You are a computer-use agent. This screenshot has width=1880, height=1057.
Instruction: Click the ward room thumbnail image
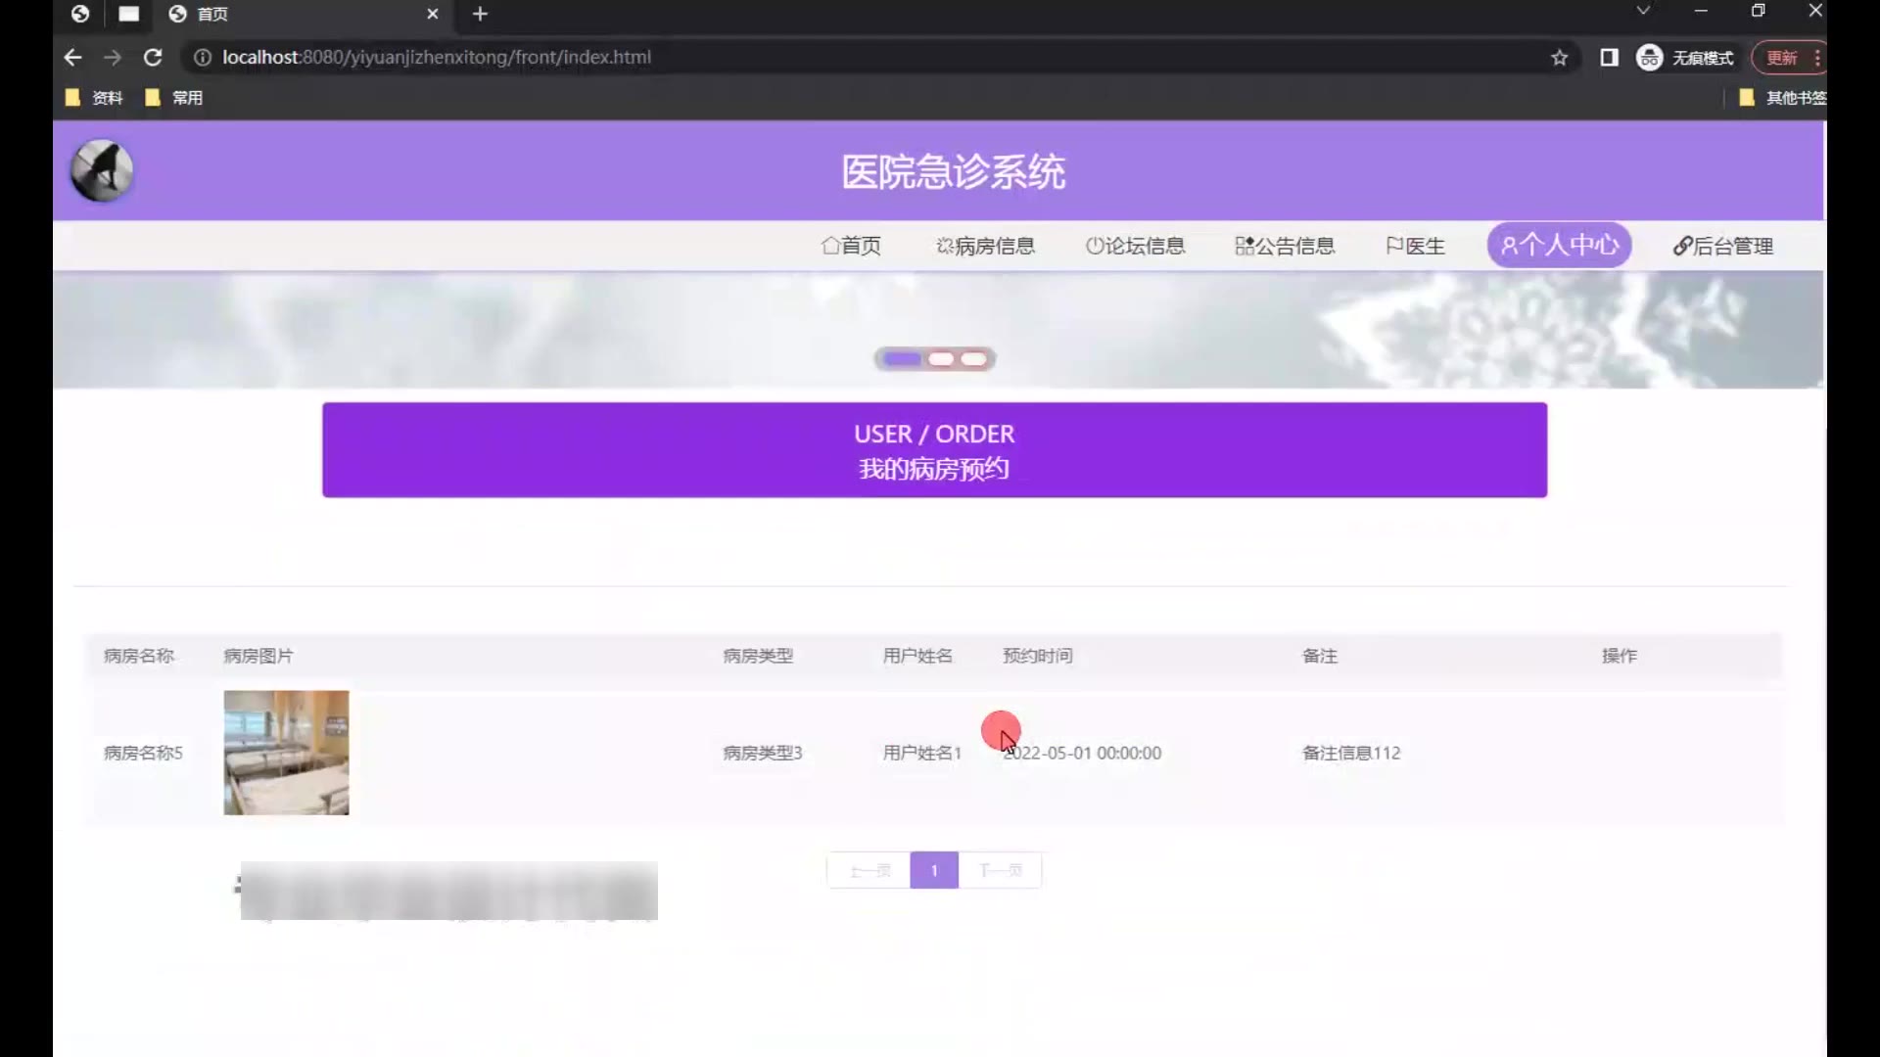point(286,753)
